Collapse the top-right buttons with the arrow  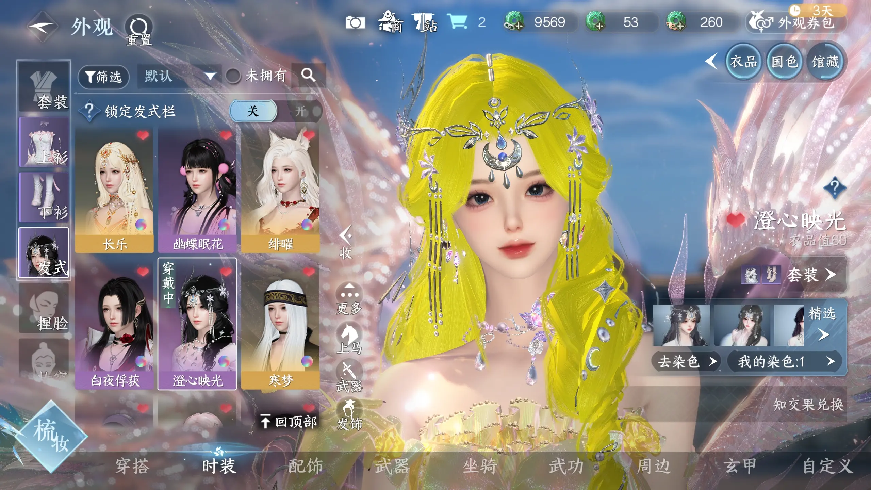click(711, 61)
